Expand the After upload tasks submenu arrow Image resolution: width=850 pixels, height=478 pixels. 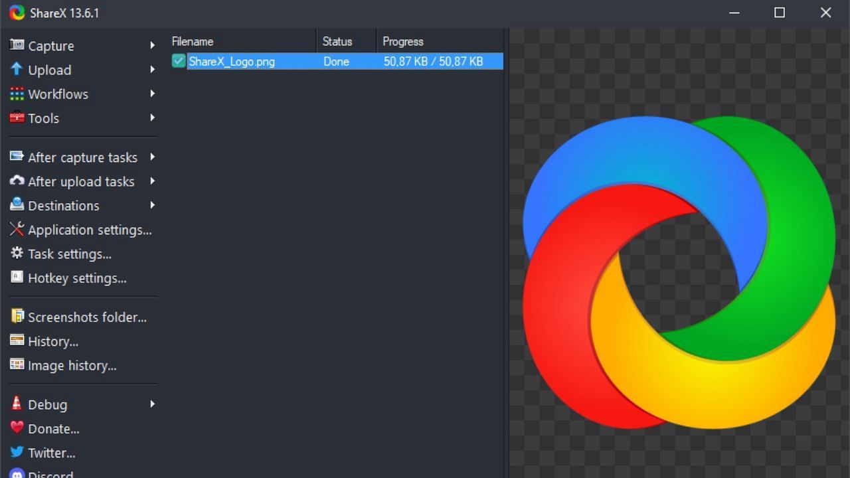(x=152, y=181)
